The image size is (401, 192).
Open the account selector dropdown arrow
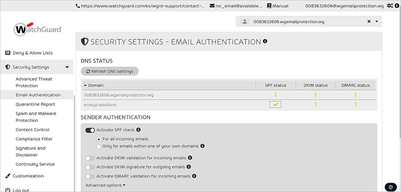[x=377, y=21]
